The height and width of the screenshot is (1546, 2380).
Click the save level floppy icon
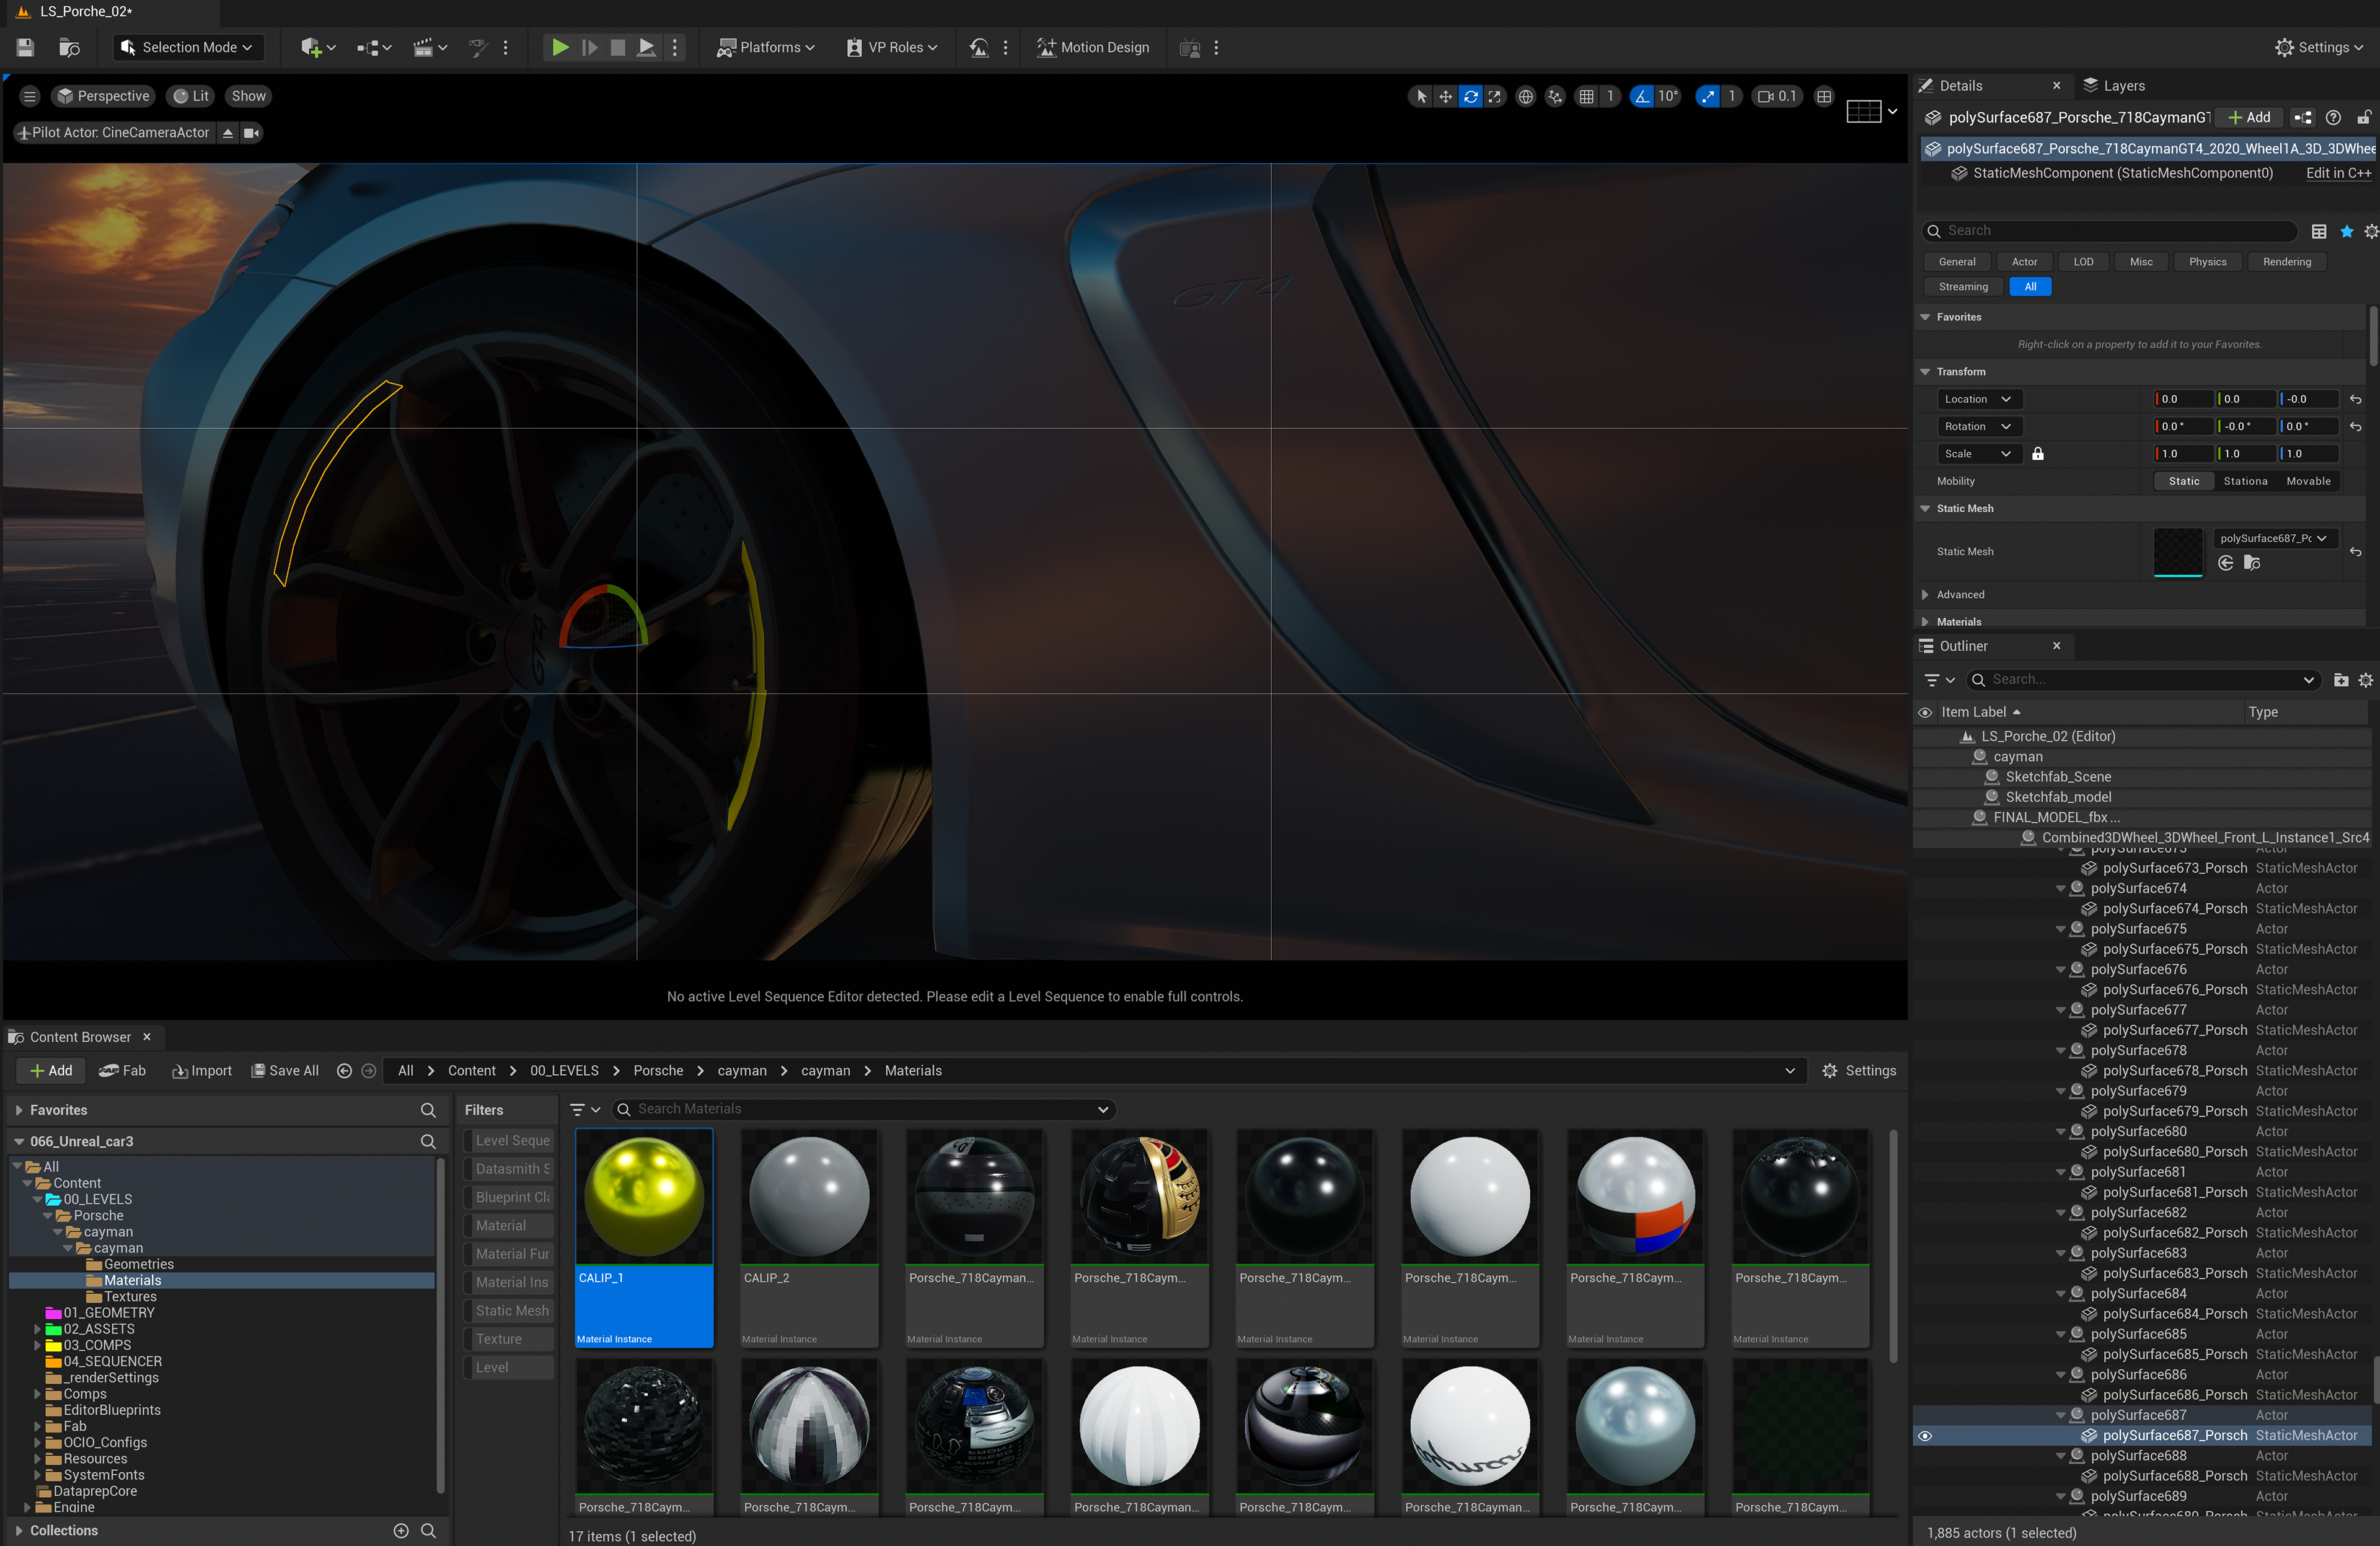26,47
